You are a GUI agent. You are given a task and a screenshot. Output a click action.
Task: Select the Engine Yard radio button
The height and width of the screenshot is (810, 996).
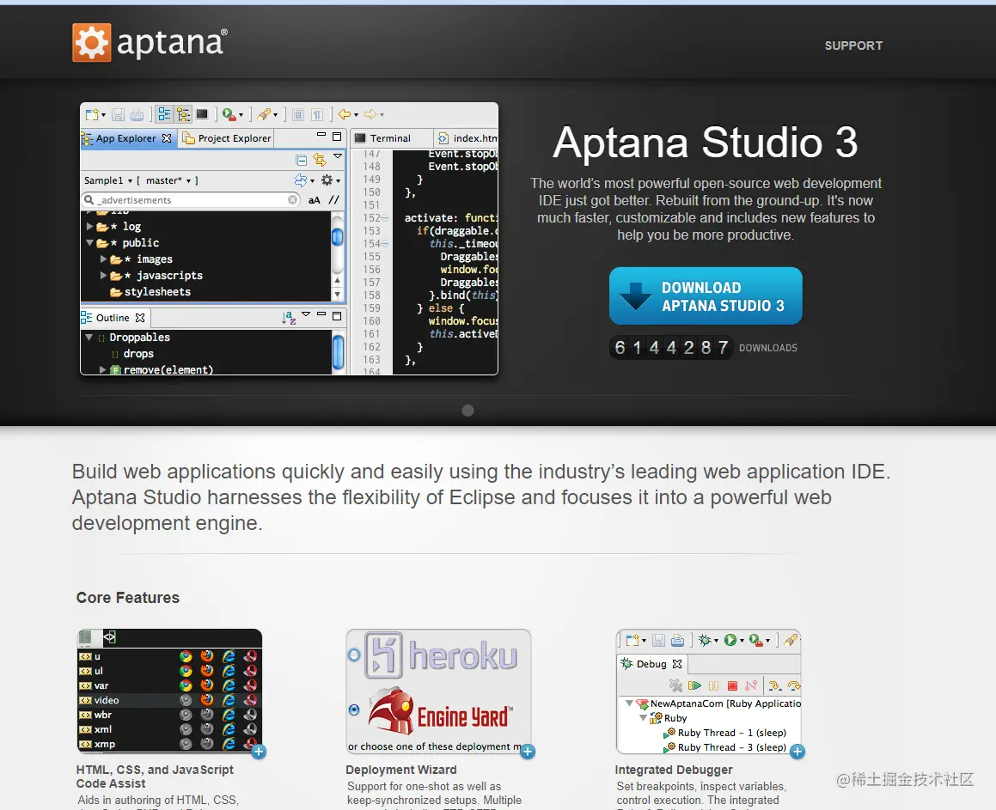354,710
